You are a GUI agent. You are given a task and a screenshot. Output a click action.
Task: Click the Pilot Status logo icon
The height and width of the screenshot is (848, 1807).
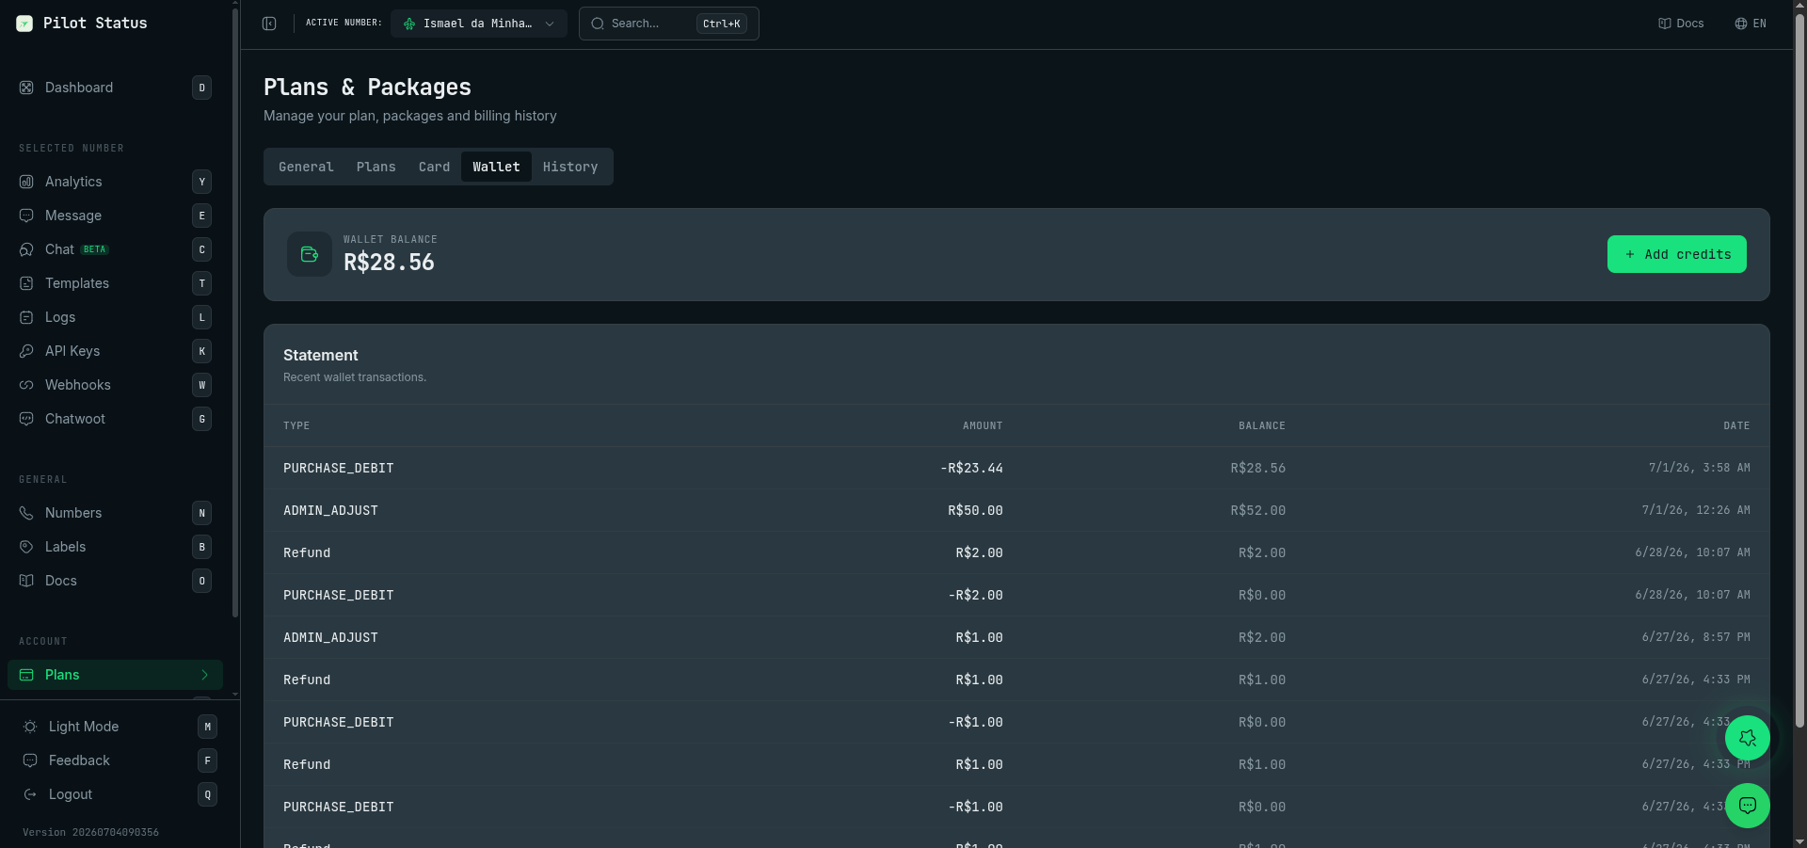click(x=24, y=24)
